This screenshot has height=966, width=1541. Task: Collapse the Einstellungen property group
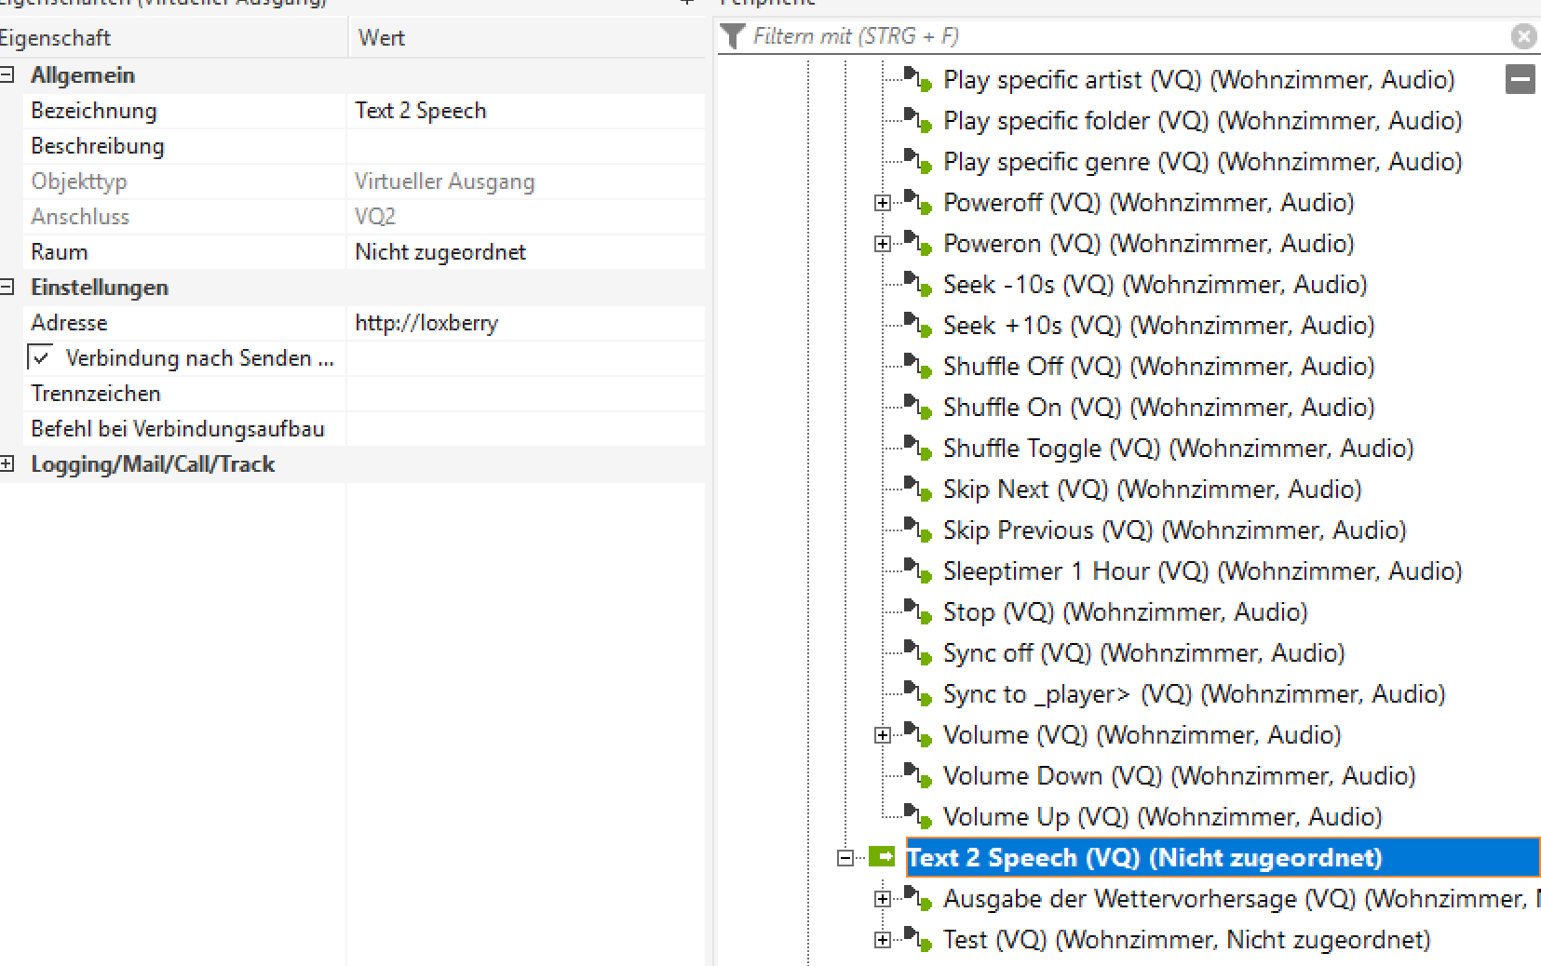click(7, 288)
